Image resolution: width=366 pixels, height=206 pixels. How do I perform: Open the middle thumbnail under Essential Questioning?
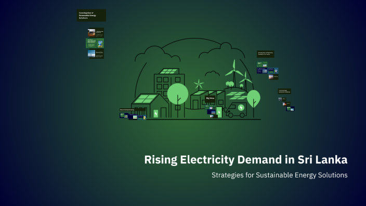coord(133,117)
